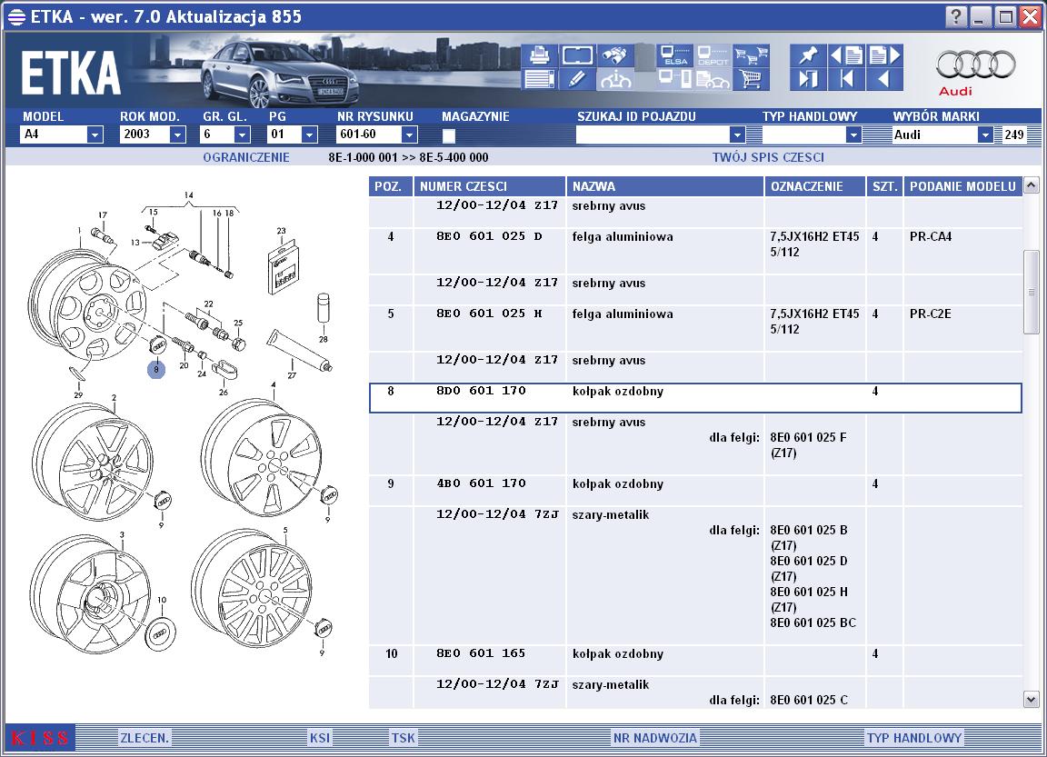This screenshot has height=757, width=1047.
Task: Expand the PG dropdown showing 01
Action: (309, 134)
